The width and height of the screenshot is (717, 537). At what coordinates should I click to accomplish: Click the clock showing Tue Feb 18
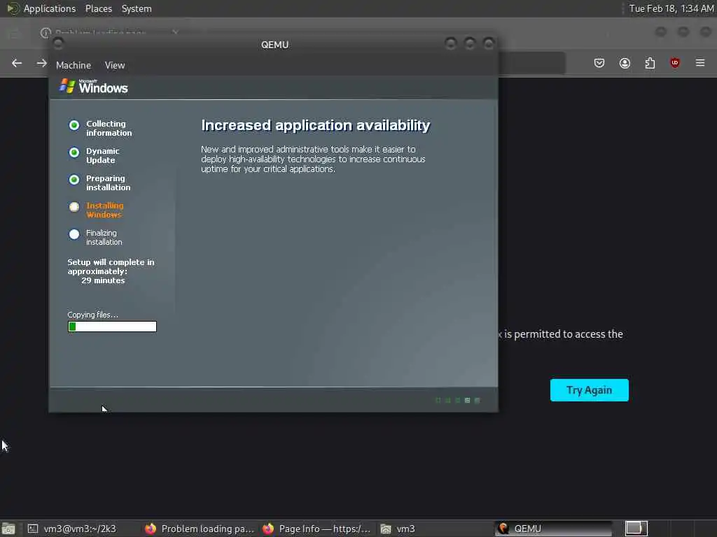671,8
